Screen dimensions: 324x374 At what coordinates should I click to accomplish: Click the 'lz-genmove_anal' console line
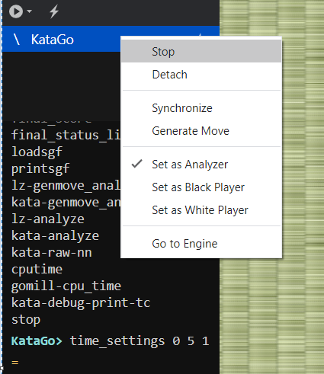(x=66, y=185)
